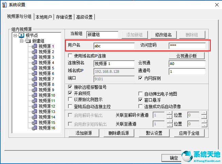
Task: Click 应用于全组 button
Action: click(x=189, y=133)
